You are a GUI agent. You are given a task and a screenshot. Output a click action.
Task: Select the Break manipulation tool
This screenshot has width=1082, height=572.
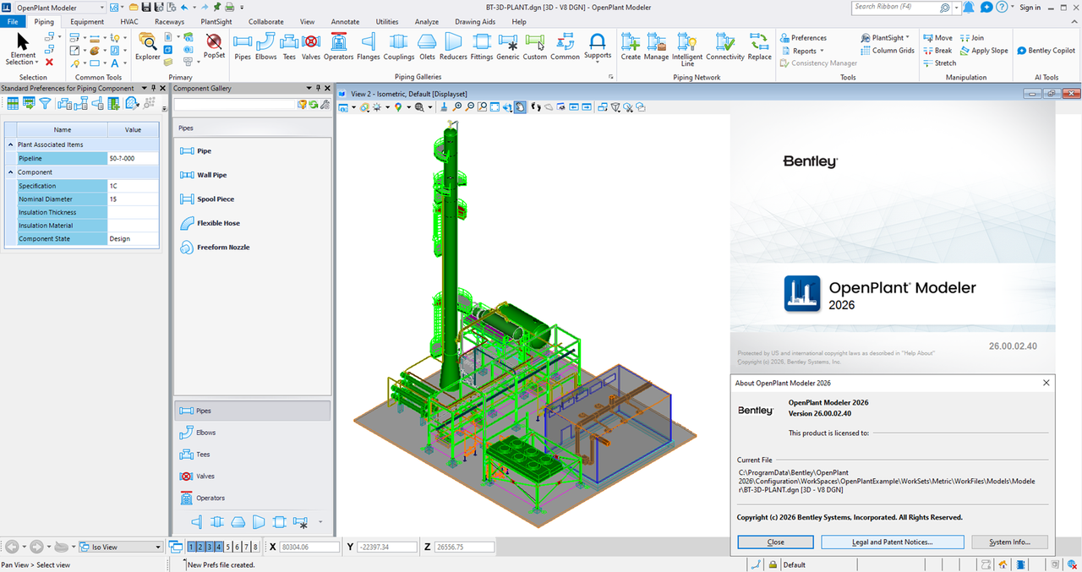point(937,51)
